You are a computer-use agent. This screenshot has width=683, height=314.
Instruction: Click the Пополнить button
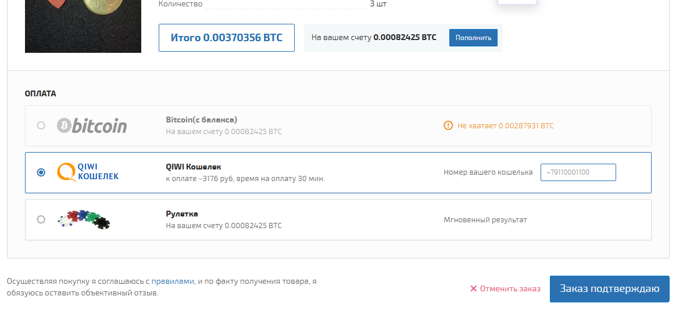coord(473,38)
